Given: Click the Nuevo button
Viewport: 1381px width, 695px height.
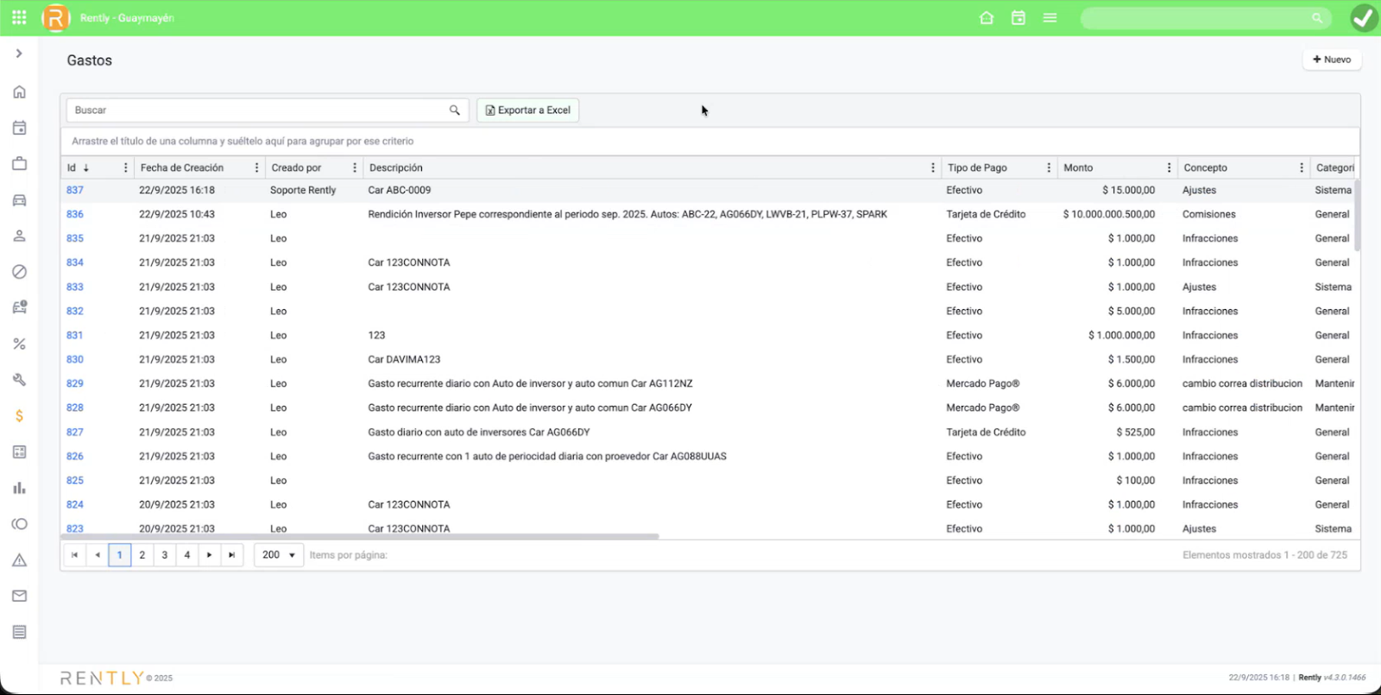Looking at the screenshot, I should click(1332, 60).
